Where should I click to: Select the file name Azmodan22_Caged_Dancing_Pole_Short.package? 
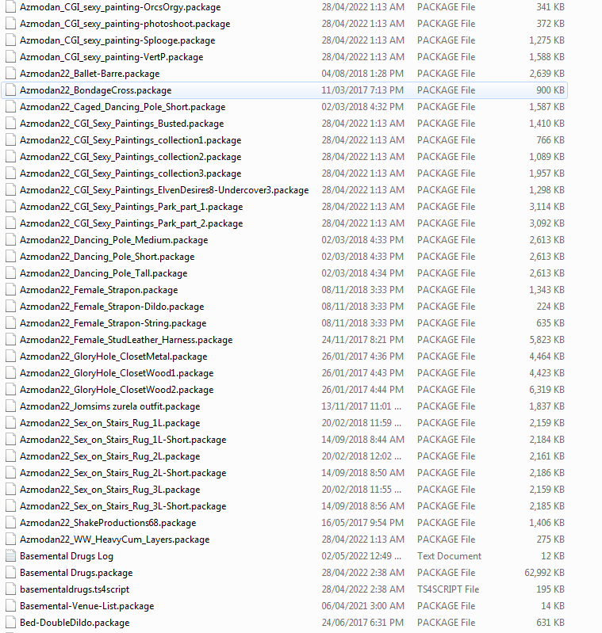(122, 107)
